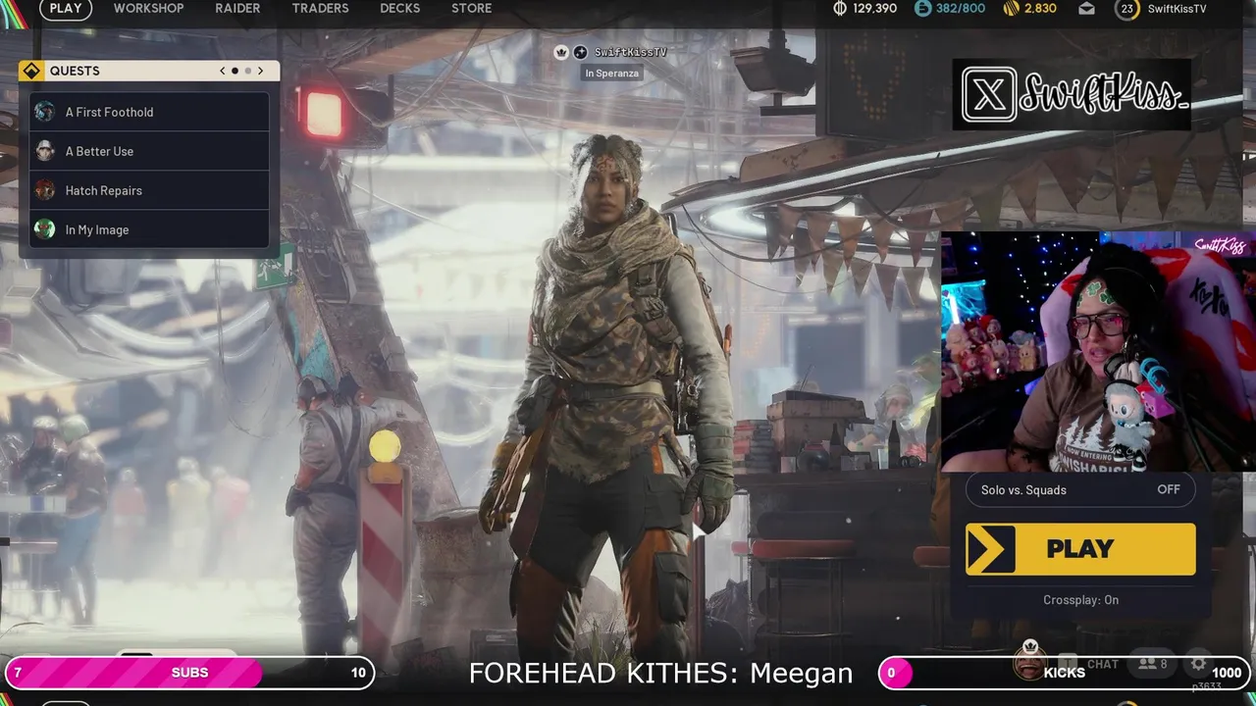Open the A Better Use quest
The width and height of the screenshot is (1256, 706).
point(149,151)
